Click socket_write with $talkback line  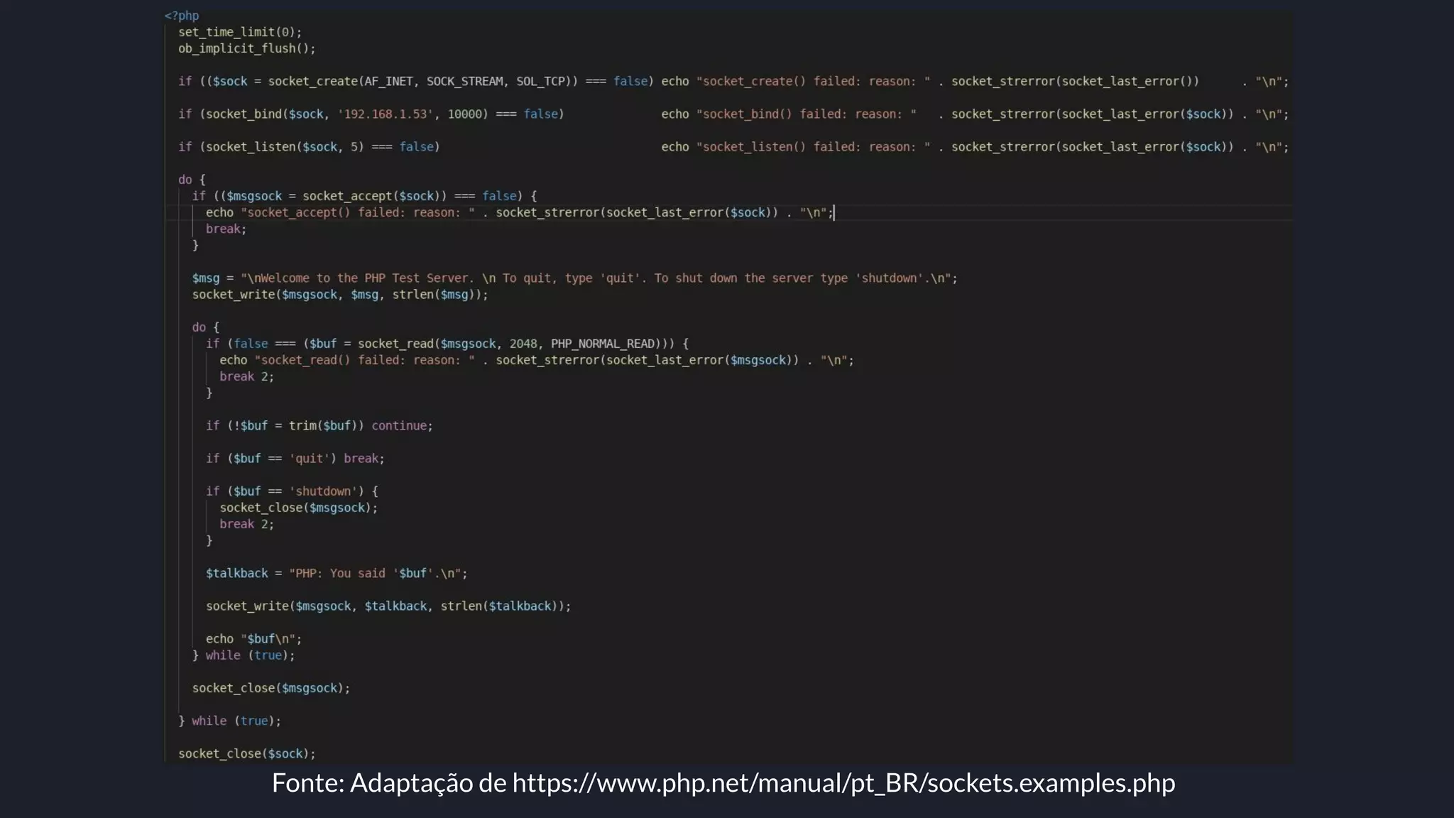coord(388,606)
